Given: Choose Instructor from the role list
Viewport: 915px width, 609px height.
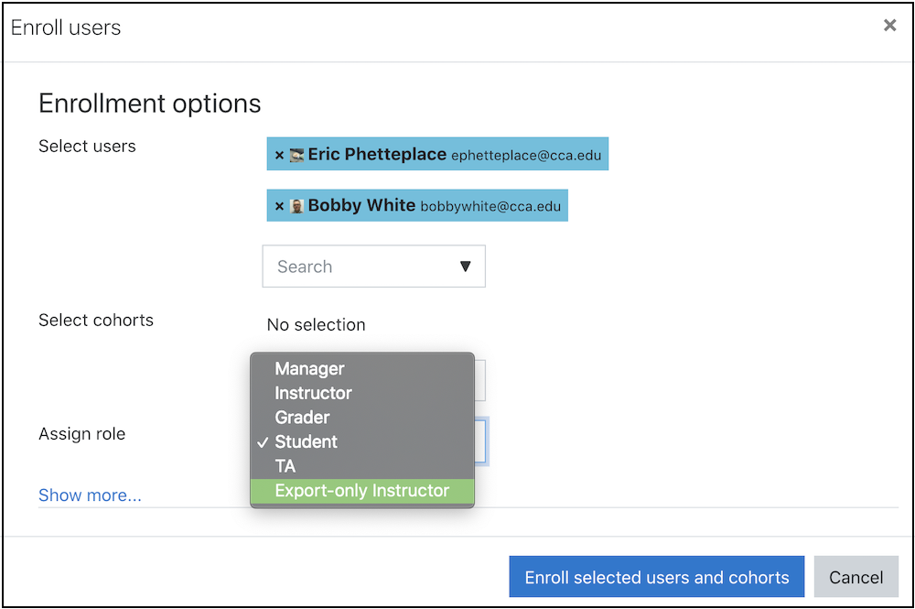Looking at the screenshot, I should [362, 393].
